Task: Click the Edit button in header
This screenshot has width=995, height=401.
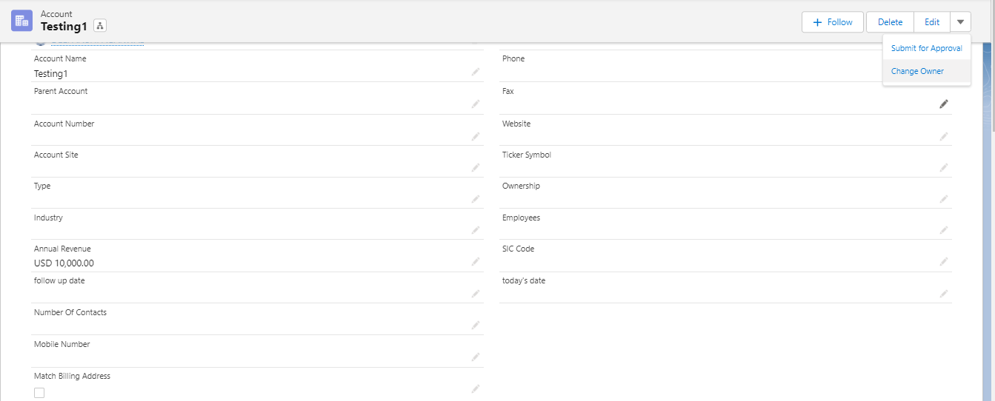Action: (931, 22)
